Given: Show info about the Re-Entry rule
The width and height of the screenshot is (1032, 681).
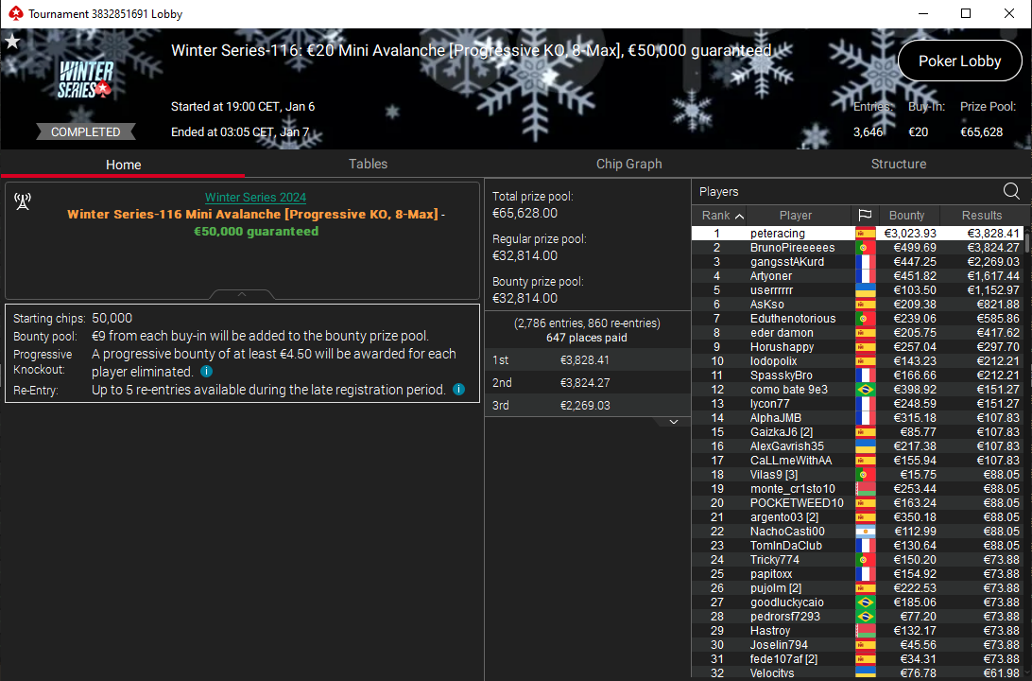Looking at the screenshot, I should point(458,390).
